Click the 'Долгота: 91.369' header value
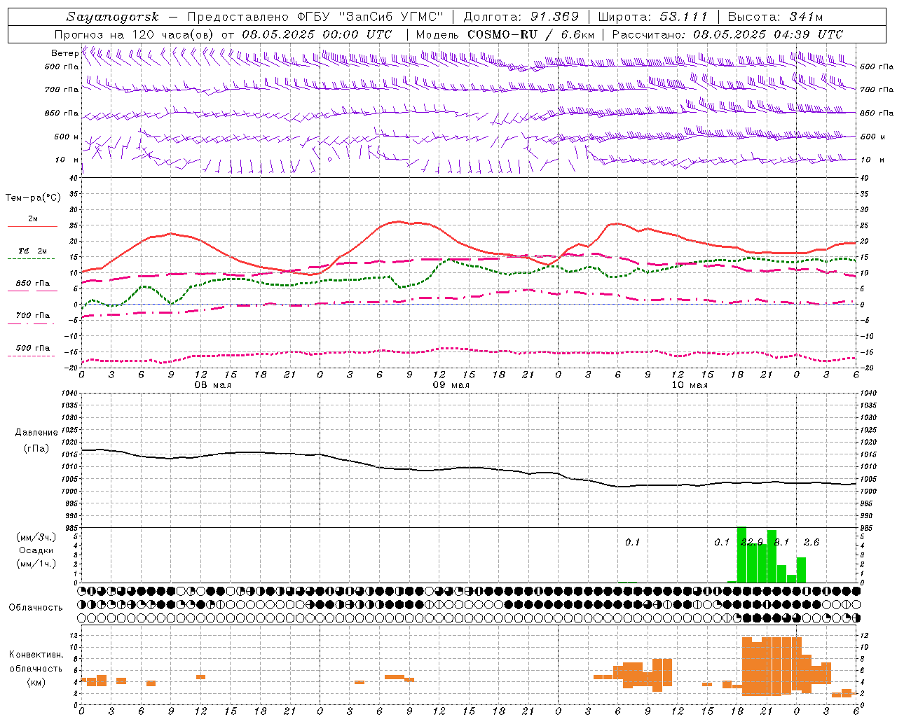The image size is (897, 717). 521,17
